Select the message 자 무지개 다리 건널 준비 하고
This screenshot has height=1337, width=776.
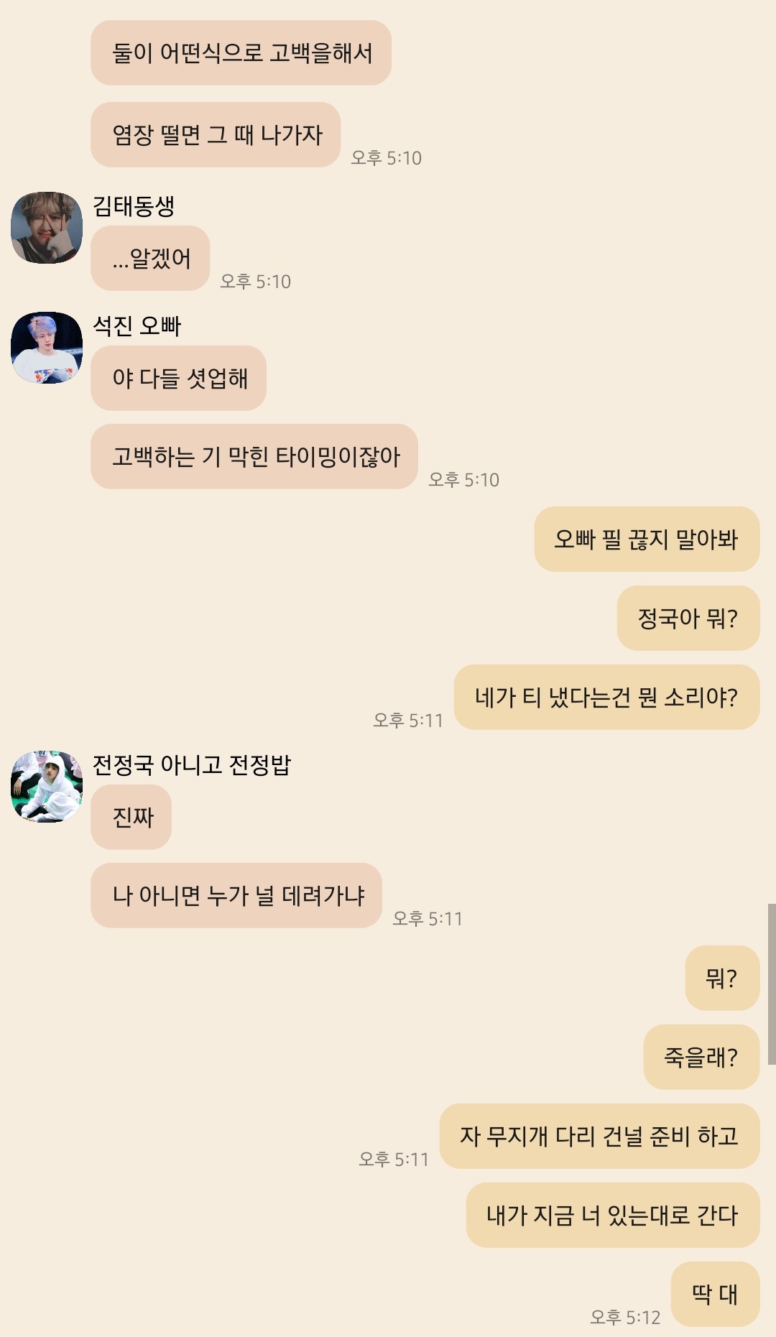(x=599, y=1136)
